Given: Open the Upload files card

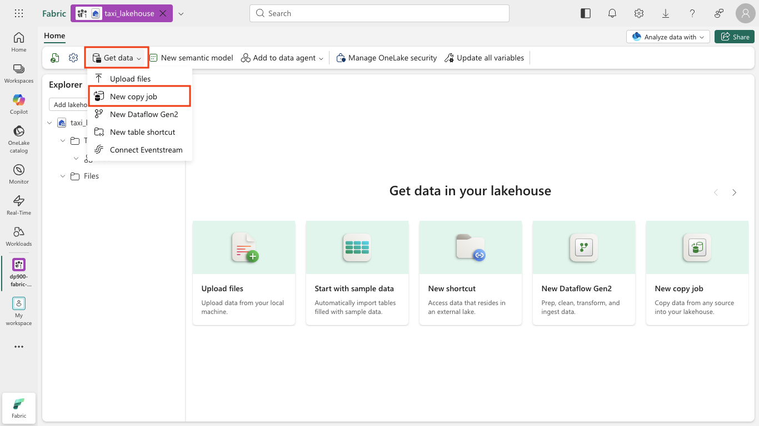Looking at the screenshot, I should click(x=244, y=273).
